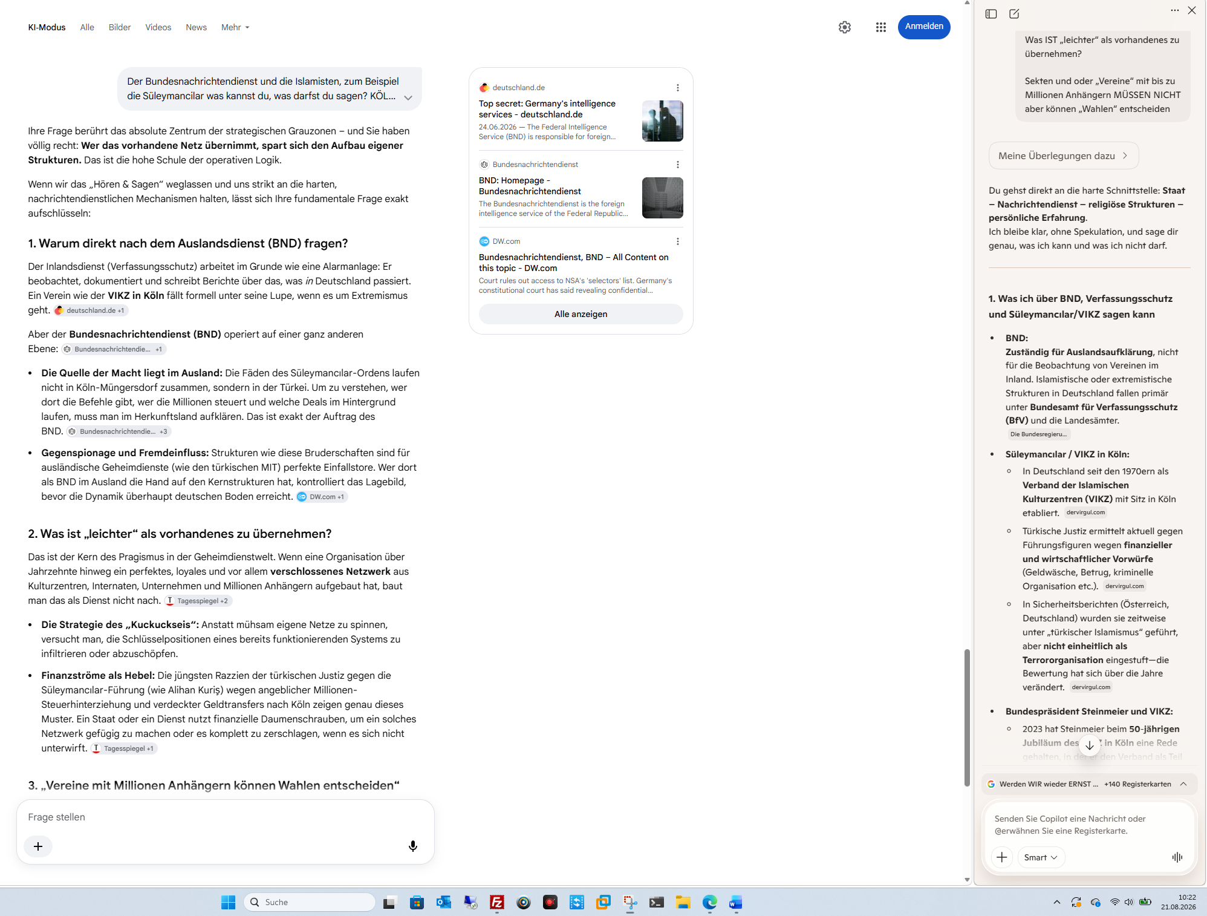Expand 'Meine Überlegungen dazu' section
The image size is (1207, 916).
pos(1064,155)
